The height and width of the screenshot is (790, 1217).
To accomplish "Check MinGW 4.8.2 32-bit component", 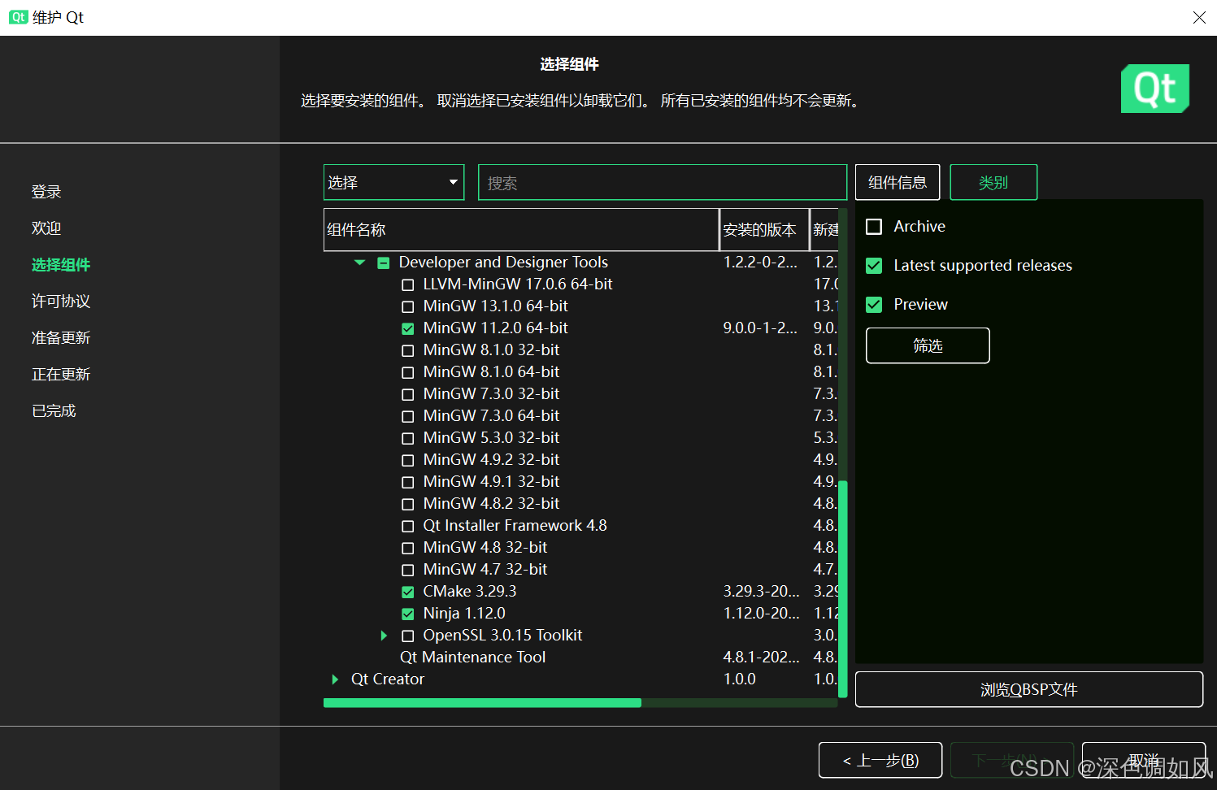I will pos(408,504).
